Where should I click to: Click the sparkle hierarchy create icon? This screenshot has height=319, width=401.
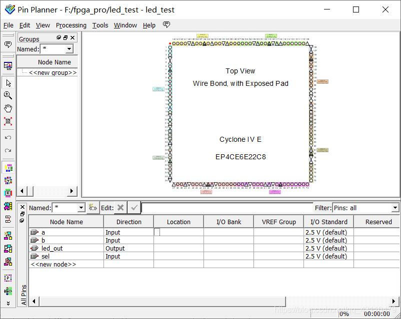click(x=8, y=236)
